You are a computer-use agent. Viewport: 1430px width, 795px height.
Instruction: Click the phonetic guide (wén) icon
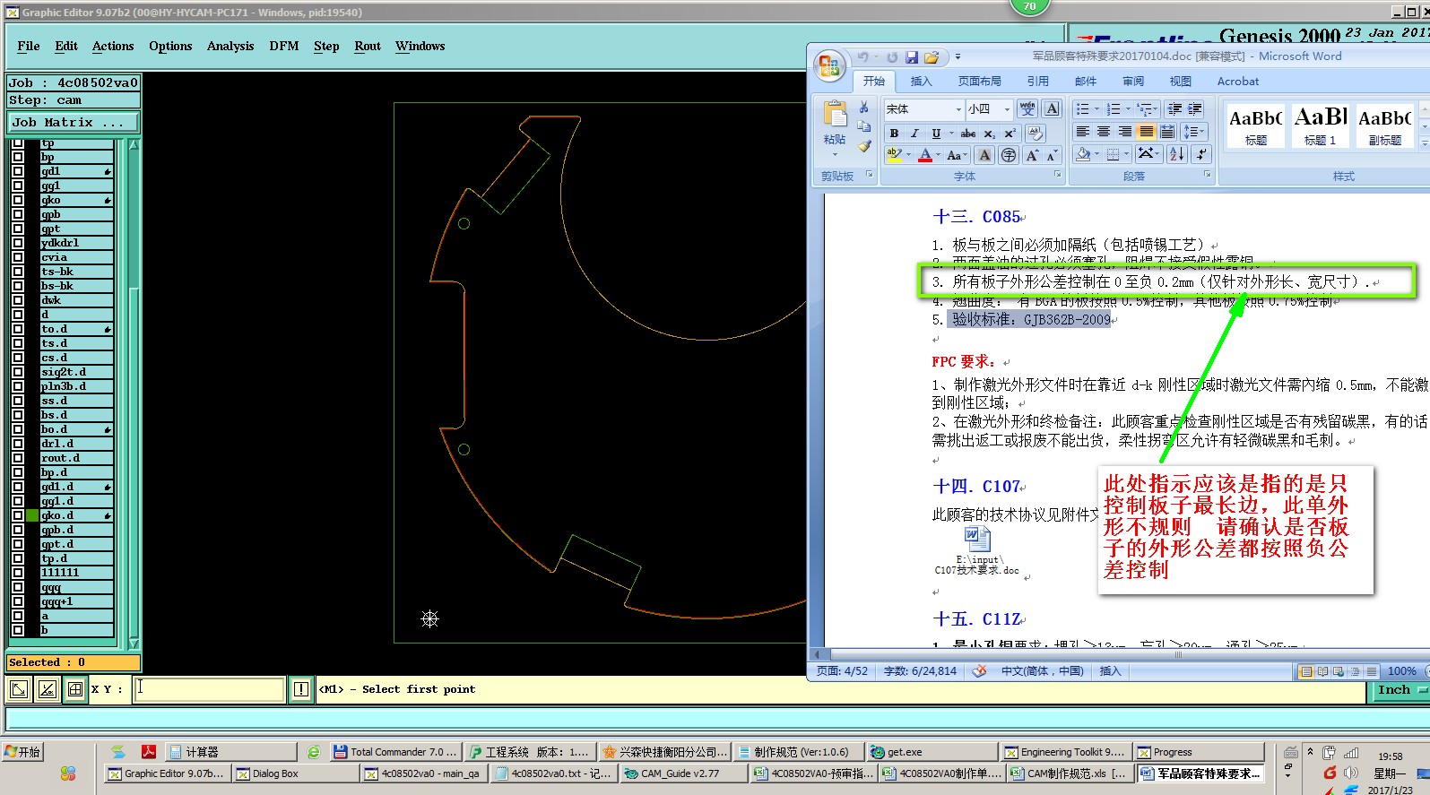(x=1027, y=108)
